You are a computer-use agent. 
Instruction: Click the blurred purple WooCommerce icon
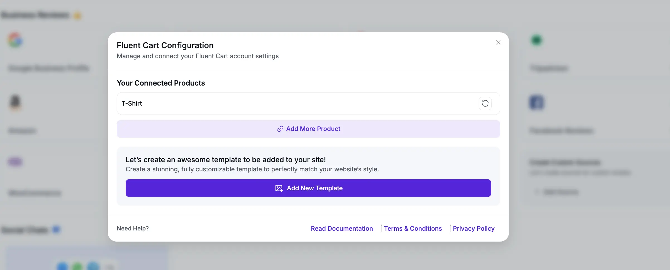(x=15, y=162)
